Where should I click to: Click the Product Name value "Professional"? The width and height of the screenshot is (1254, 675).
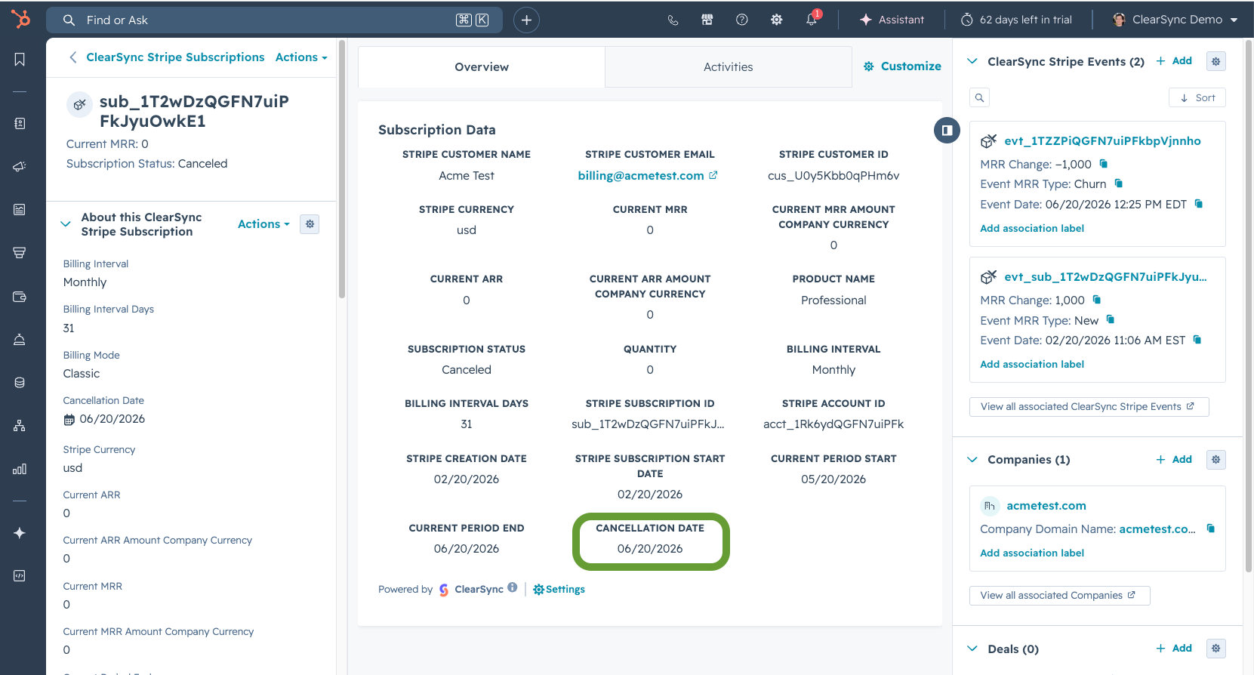tap(833, 301)
